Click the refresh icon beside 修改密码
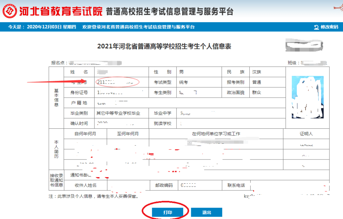The width and height of the screenshot is (343, 219). pos(316,27)
